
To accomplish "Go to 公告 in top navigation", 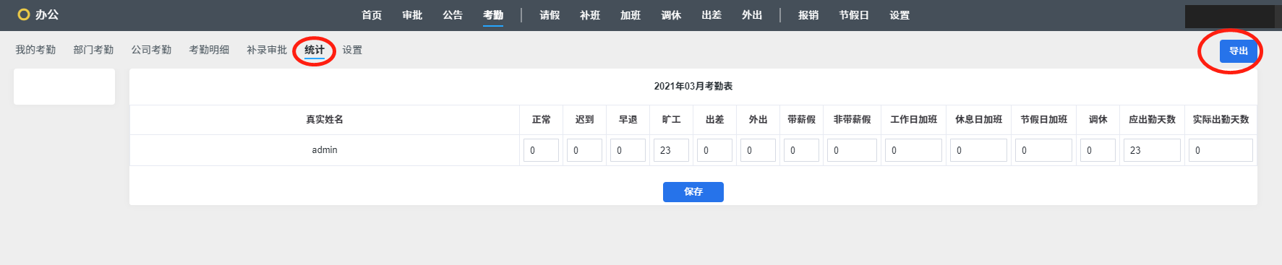I will coord(453,15).
